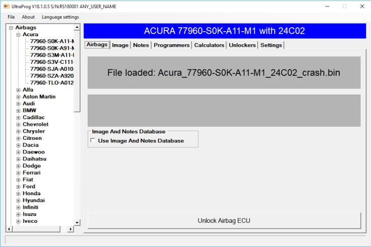Select the BMW label in tree
The image size is (371, 247).
29,111
